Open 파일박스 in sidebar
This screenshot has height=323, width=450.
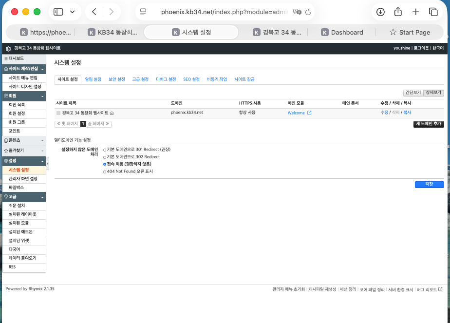tap(24, 188)
